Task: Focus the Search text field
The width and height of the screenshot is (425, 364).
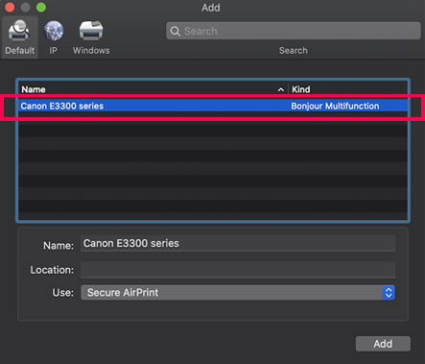Action: click(x=294, y=31)
